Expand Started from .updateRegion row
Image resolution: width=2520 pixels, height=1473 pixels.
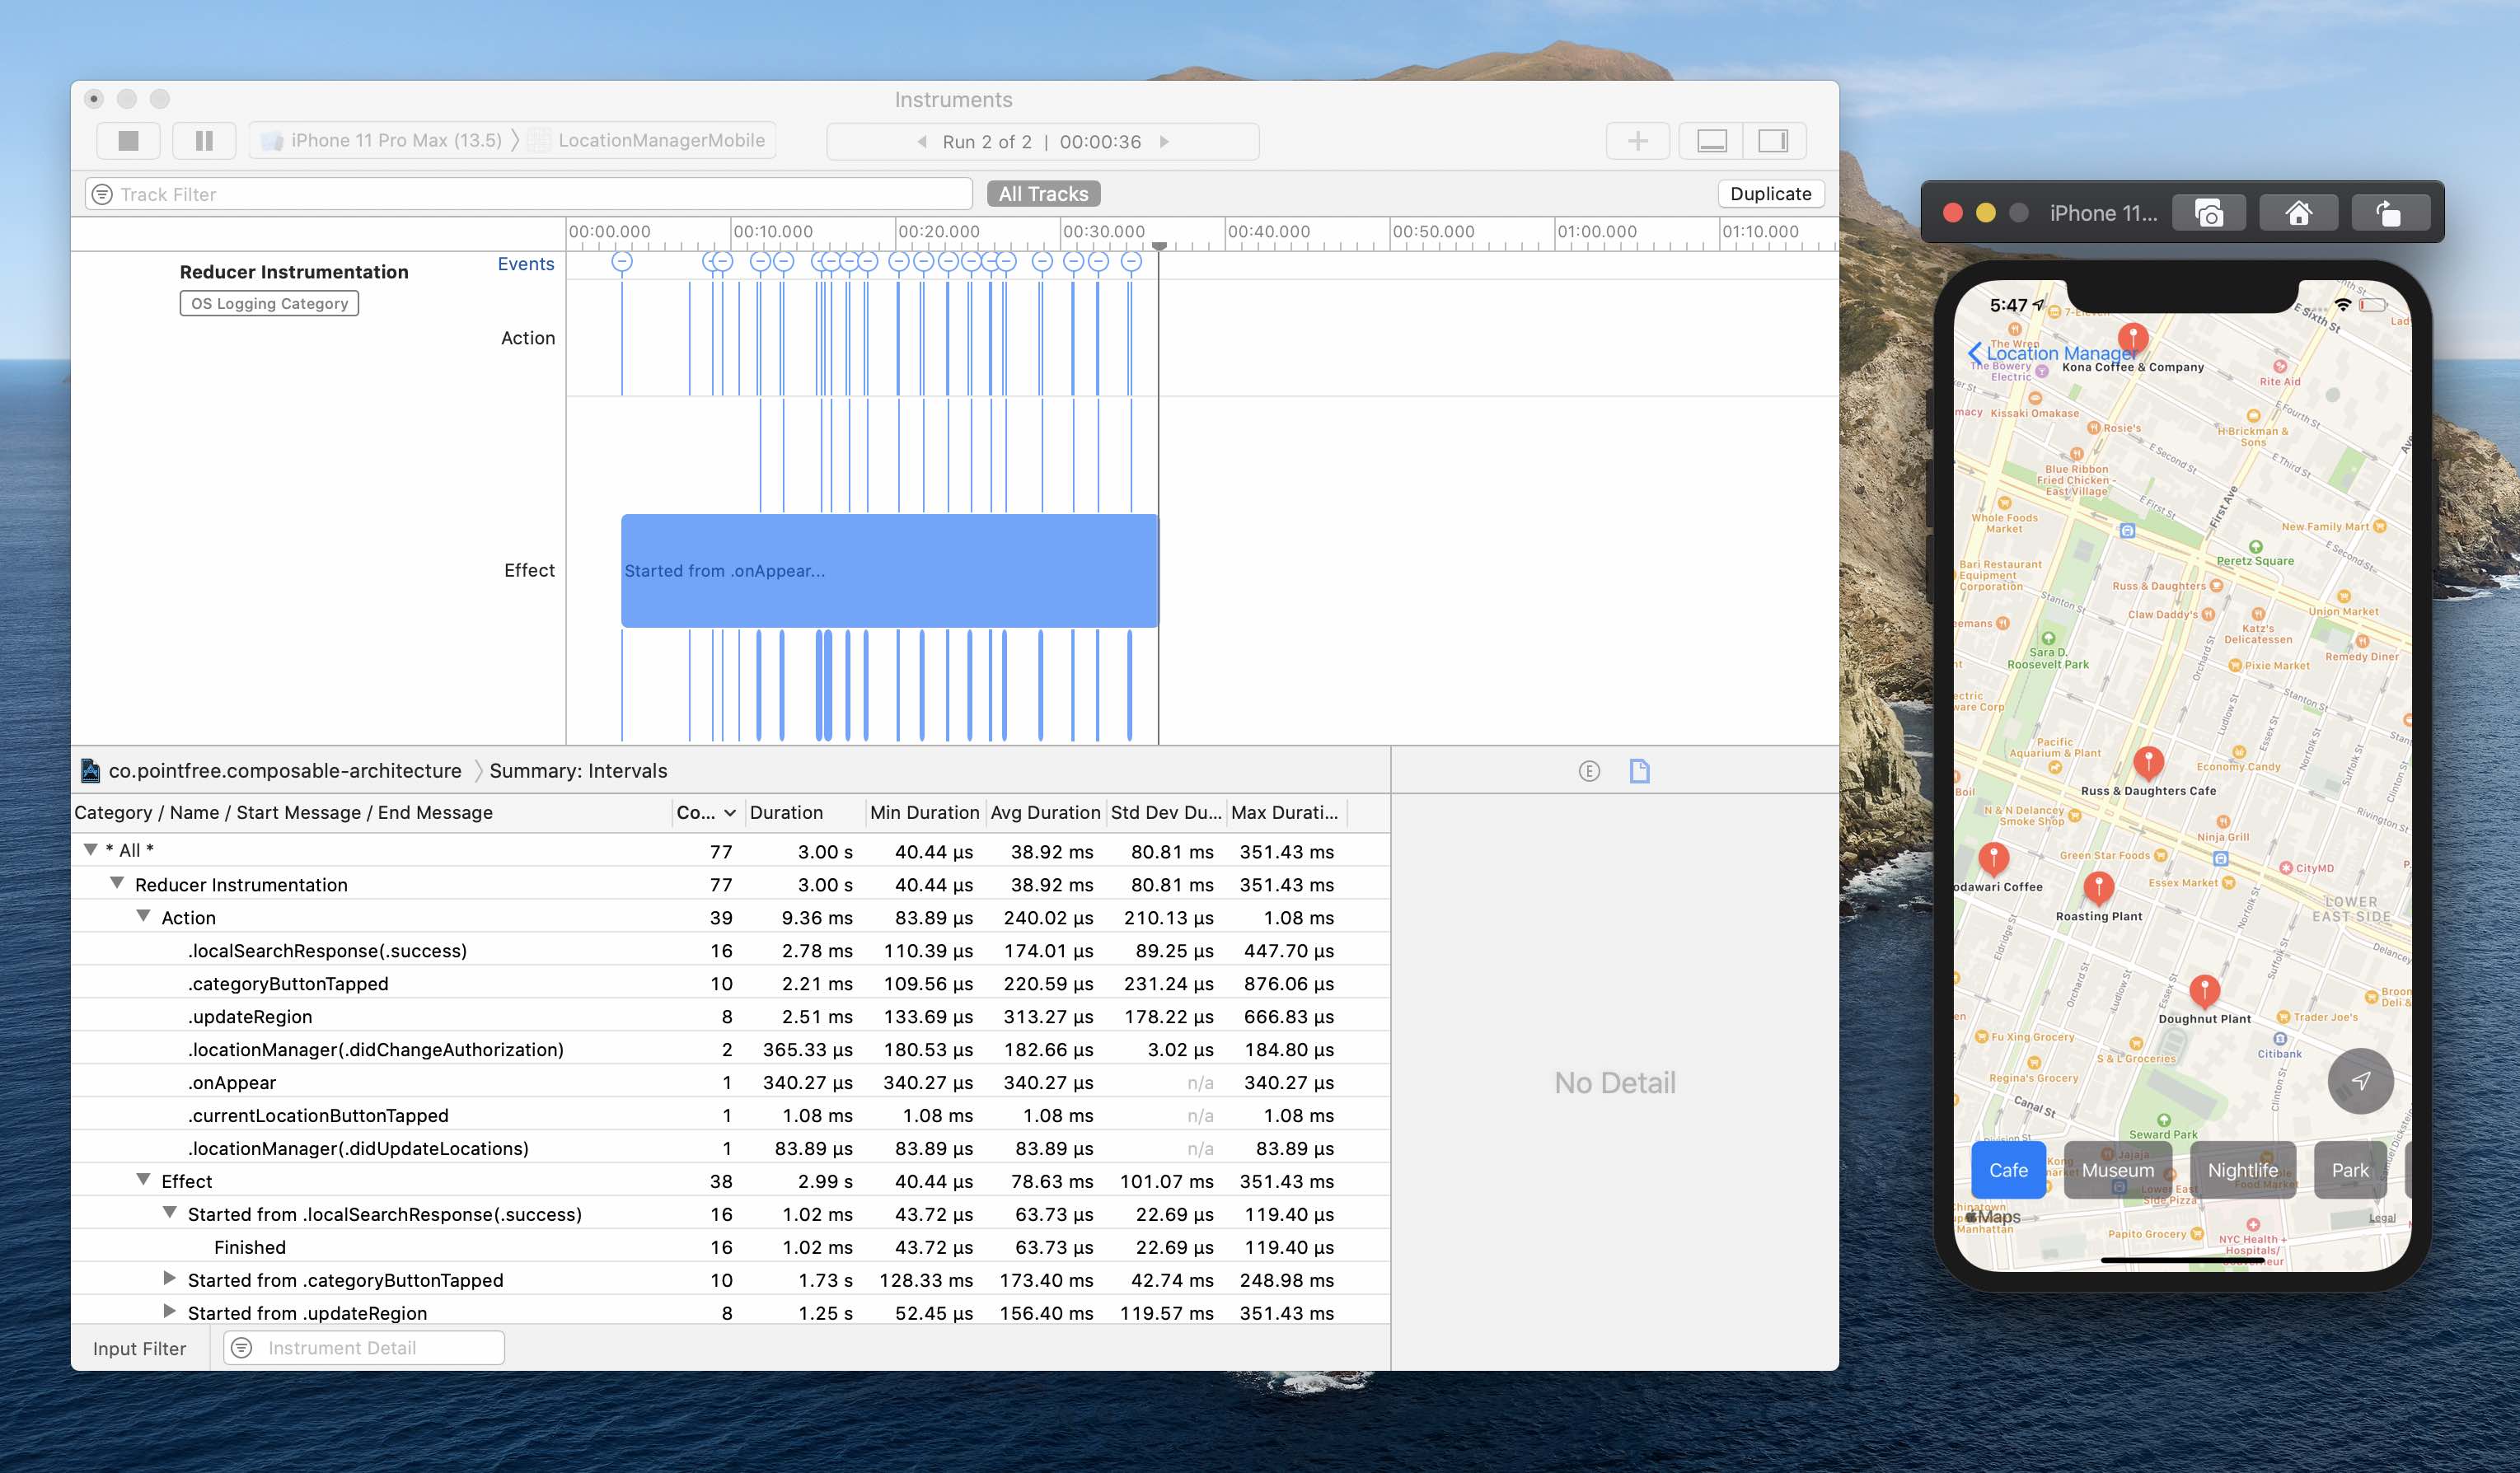click(x=169, y=1312)
